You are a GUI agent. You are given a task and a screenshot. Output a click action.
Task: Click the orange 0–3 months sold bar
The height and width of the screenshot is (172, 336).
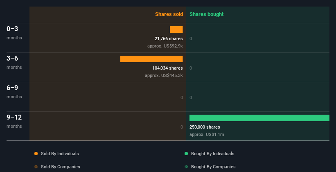click(x=176, y=29)
